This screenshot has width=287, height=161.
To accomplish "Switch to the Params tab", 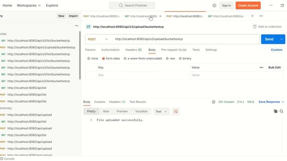I will point(90,50).
